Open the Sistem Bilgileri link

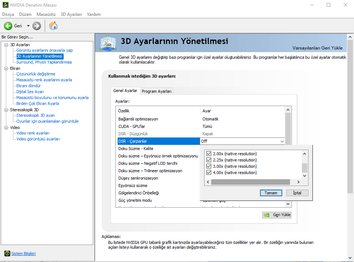pos(23,254)
